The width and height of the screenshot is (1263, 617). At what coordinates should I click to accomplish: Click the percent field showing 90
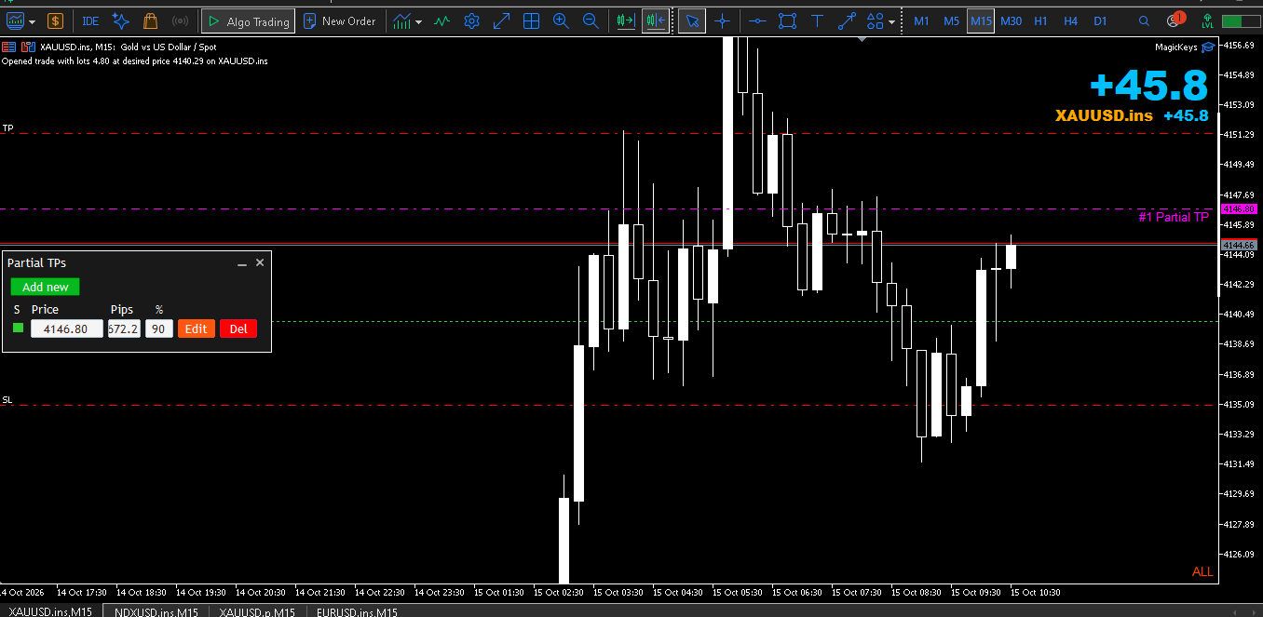click(x=159, y=329)
